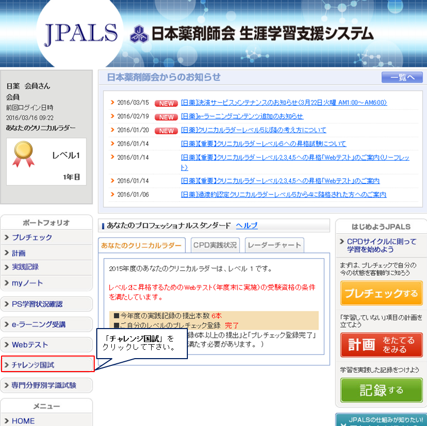The height and width of the screenshot is (426, 427).
Task: Go to HOME in the menu
Action: click(x=47, y=421)
